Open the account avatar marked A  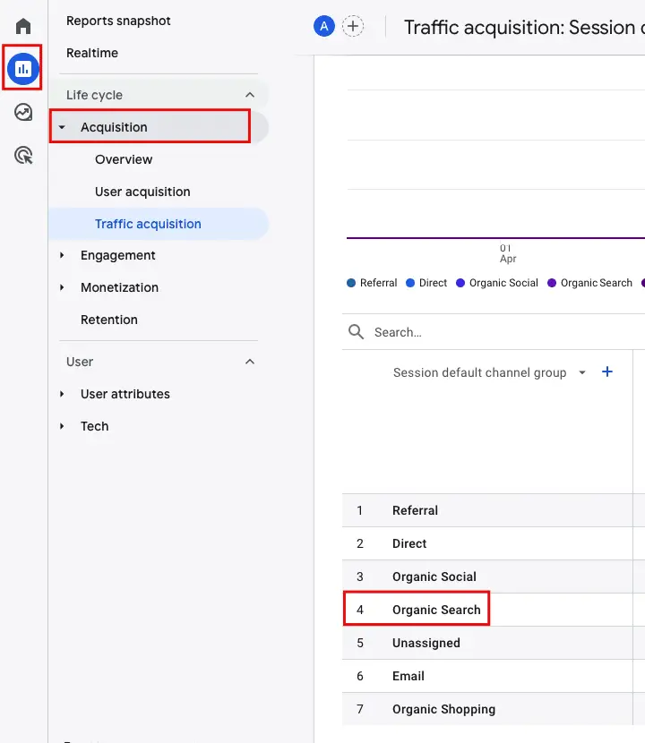[x=323, y=26]
